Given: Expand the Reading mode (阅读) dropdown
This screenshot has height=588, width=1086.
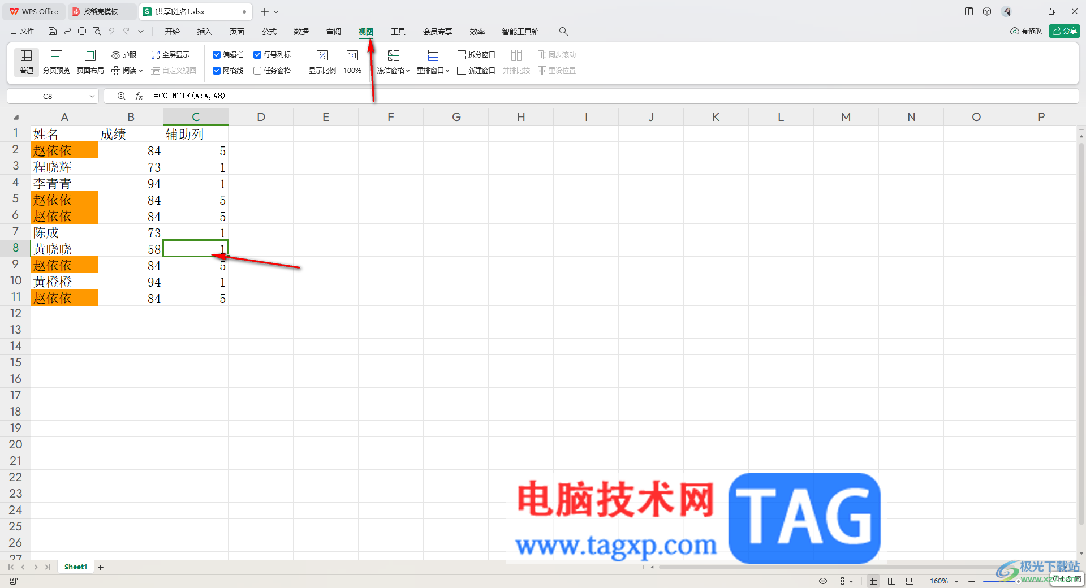Looking at the screenshot, I should point(141,71).
